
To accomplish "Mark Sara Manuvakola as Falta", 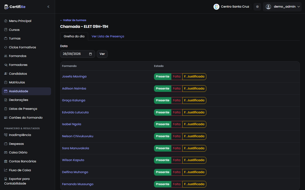I will [177, 148].
